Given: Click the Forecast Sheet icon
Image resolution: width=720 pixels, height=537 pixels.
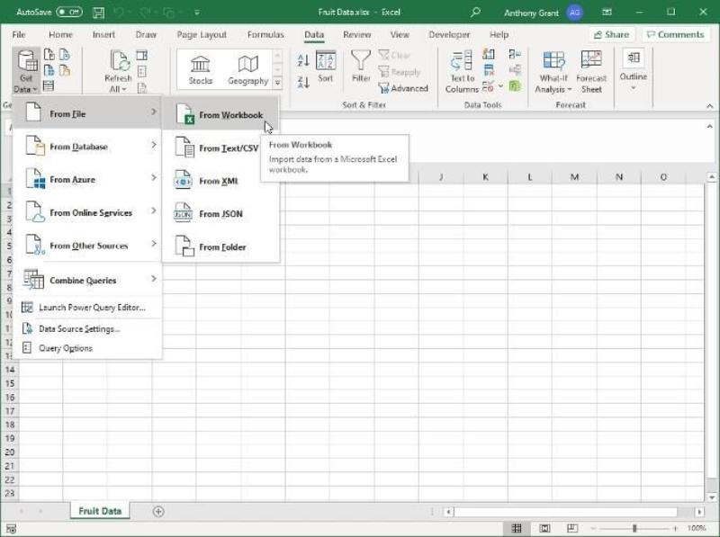Looking at the screenshot, I should (591, 72).
